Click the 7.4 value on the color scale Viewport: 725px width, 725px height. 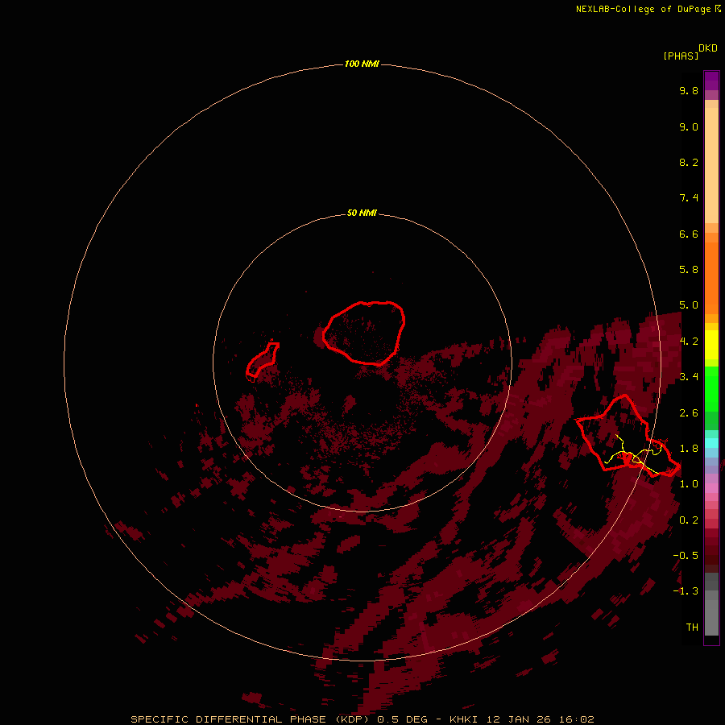[689, 198]
